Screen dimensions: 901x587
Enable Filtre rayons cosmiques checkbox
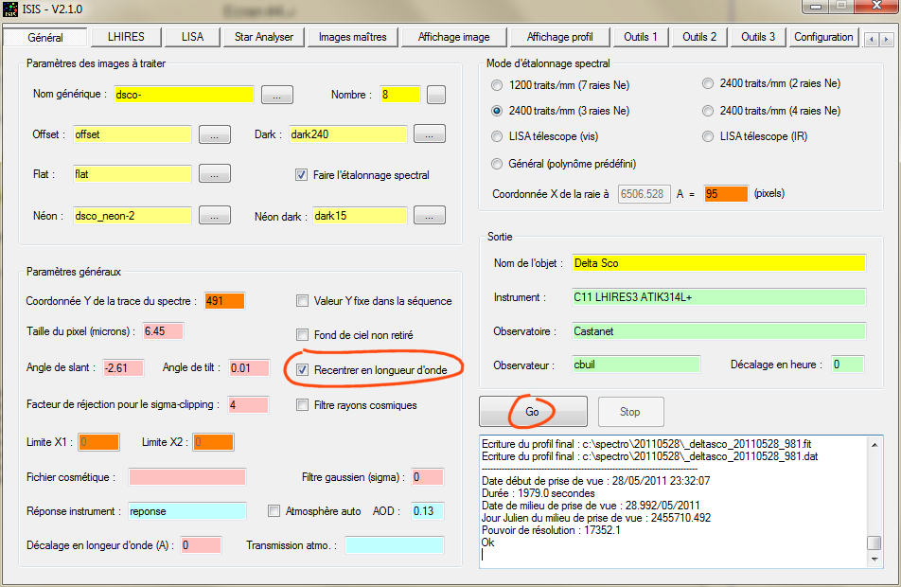coord(303,405)
